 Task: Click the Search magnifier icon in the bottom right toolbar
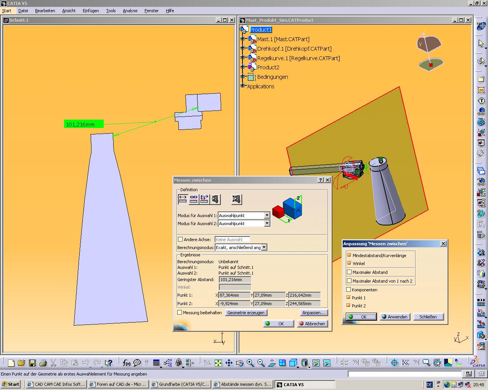(426, 363)
